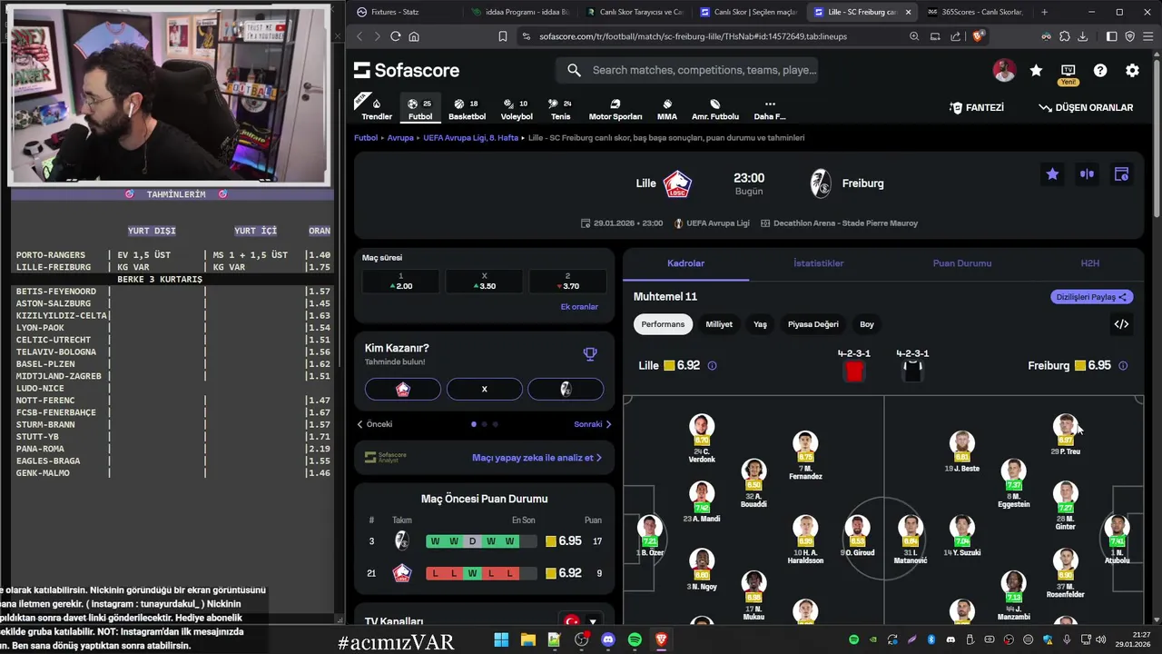Open the user profile avatar
The width and height of the screenshot is (1162, 654).
[1004, 70]
